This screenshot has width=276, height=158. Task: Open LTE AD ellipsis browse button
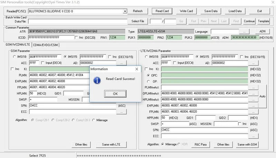[x=253, y=63]
